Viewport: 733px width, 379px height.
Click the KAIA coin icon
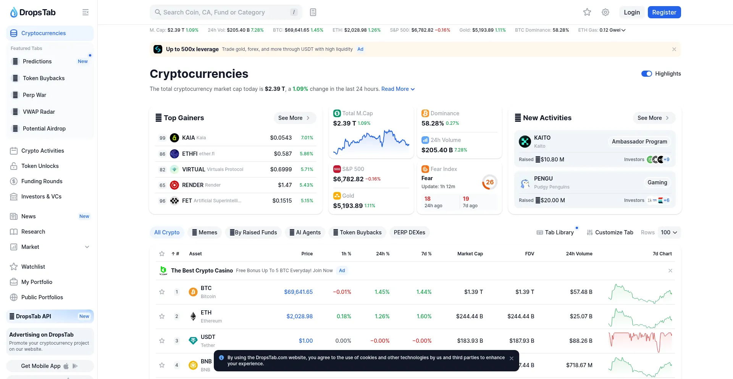(174, 138)
